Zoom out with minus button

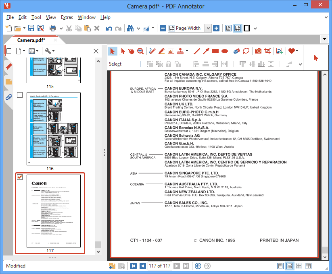pyautogui.click(x=163, y=28)
